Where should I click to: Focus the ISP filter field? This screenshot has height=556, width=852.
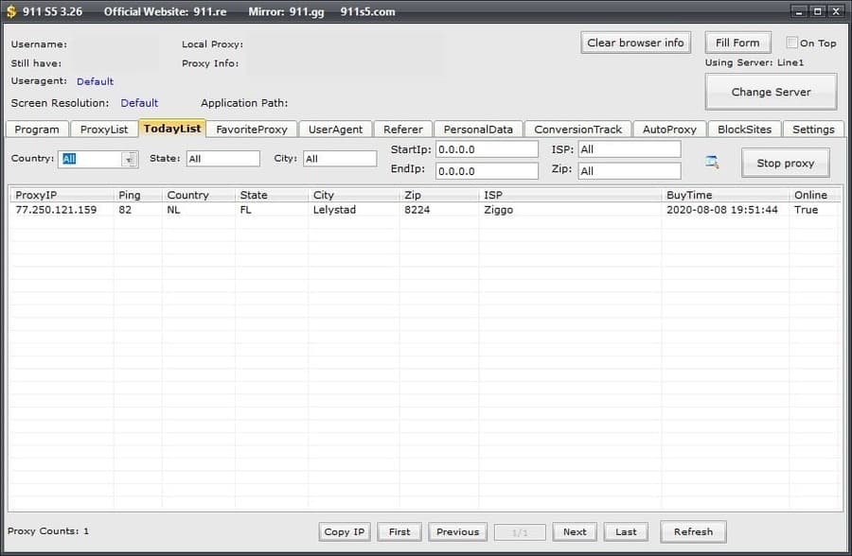[630, 149]
